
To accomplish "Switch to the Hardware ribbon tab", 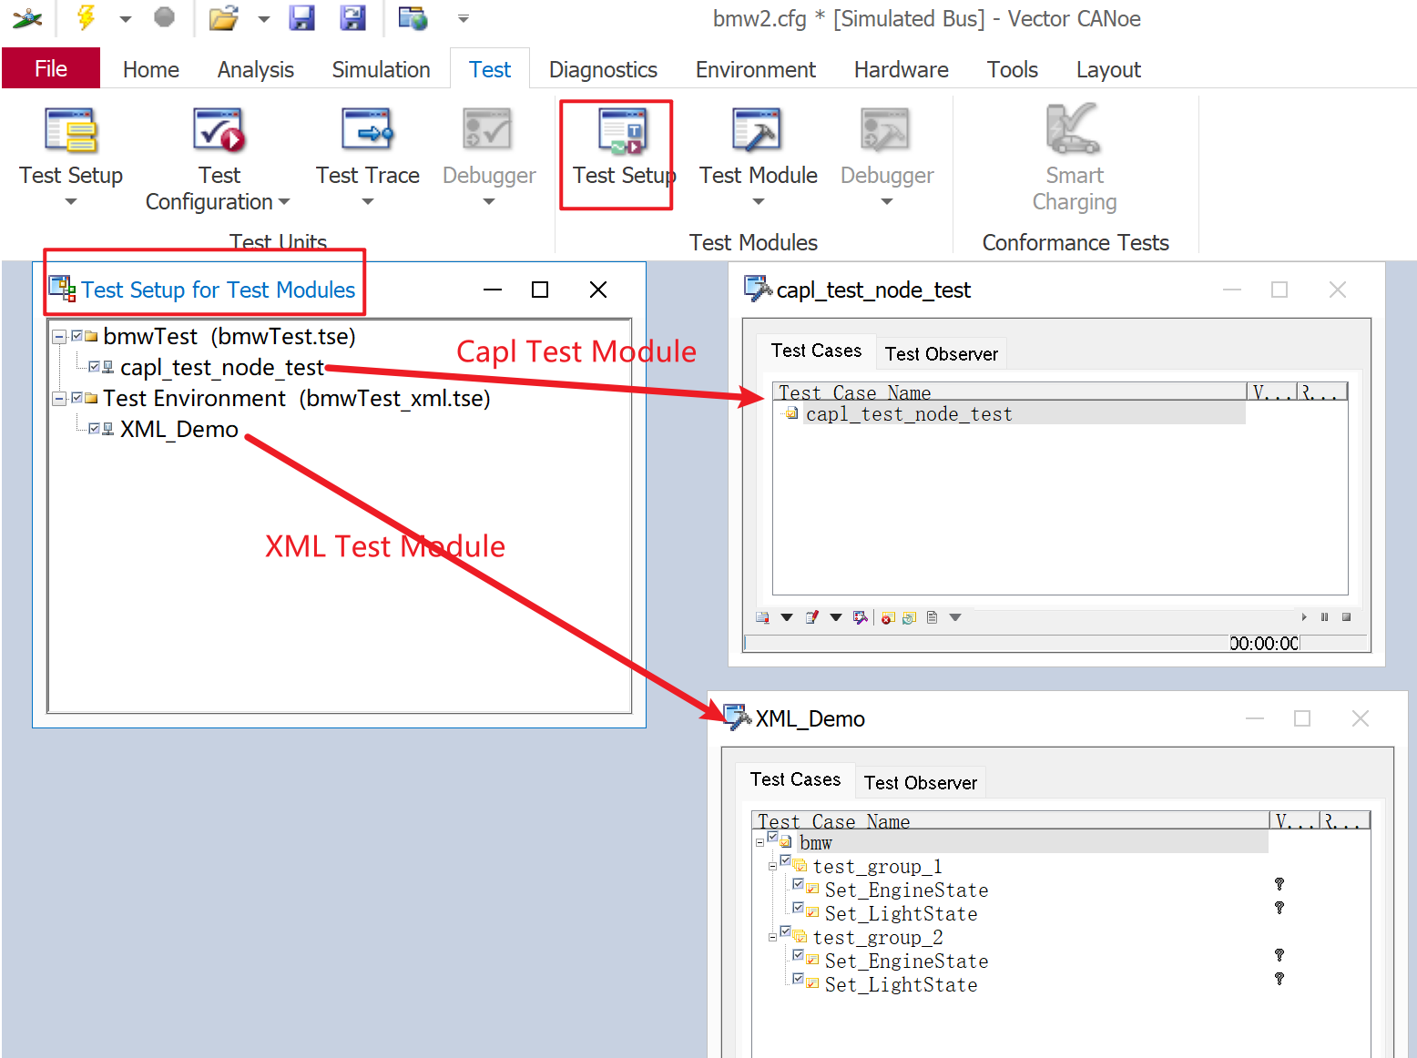I will (901, 69).
